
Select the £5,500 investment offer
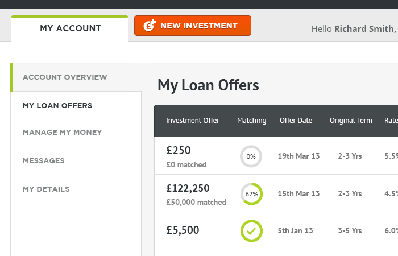276,230
